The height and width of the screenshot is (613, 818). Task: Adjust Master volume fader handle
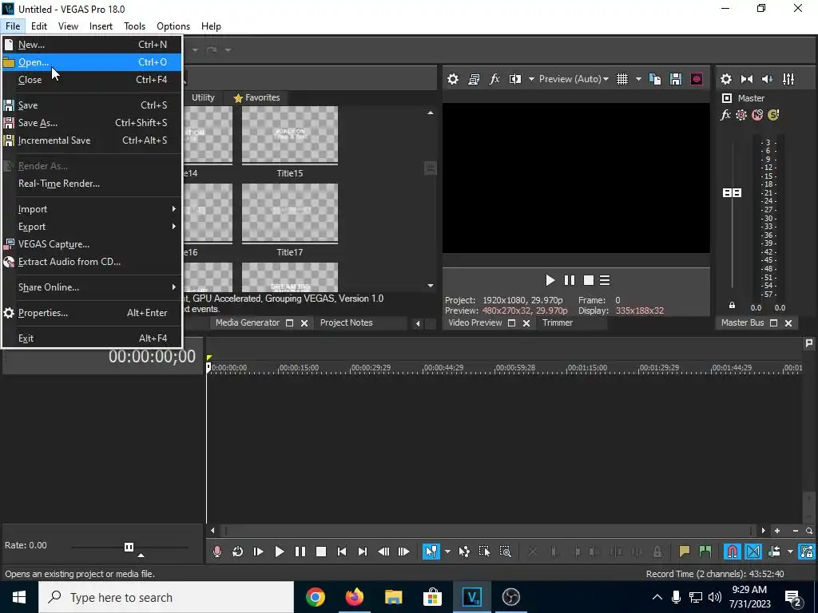[x=732, y=193]
